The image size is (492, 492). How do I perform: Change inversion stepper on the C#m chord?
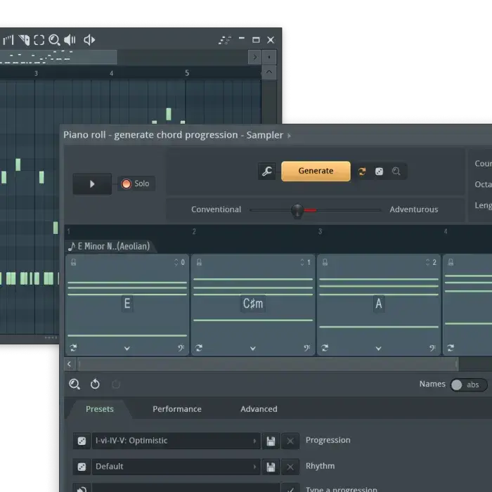[x=302, y=262]
